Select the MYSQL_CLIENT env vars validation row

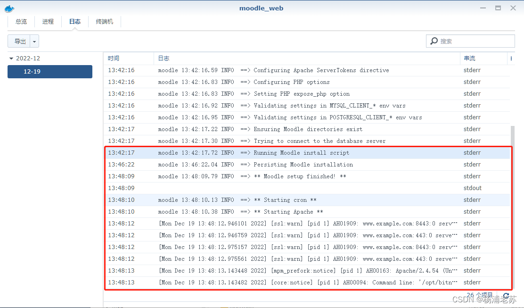point(307,106)
